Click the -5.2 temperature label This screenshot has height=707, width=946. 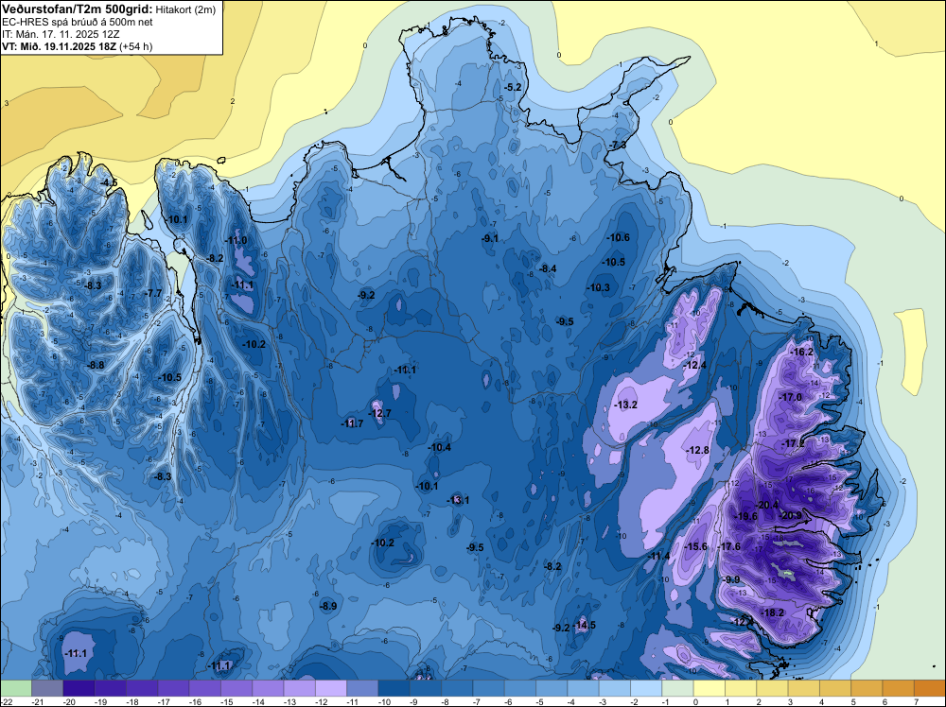[513, 87]
